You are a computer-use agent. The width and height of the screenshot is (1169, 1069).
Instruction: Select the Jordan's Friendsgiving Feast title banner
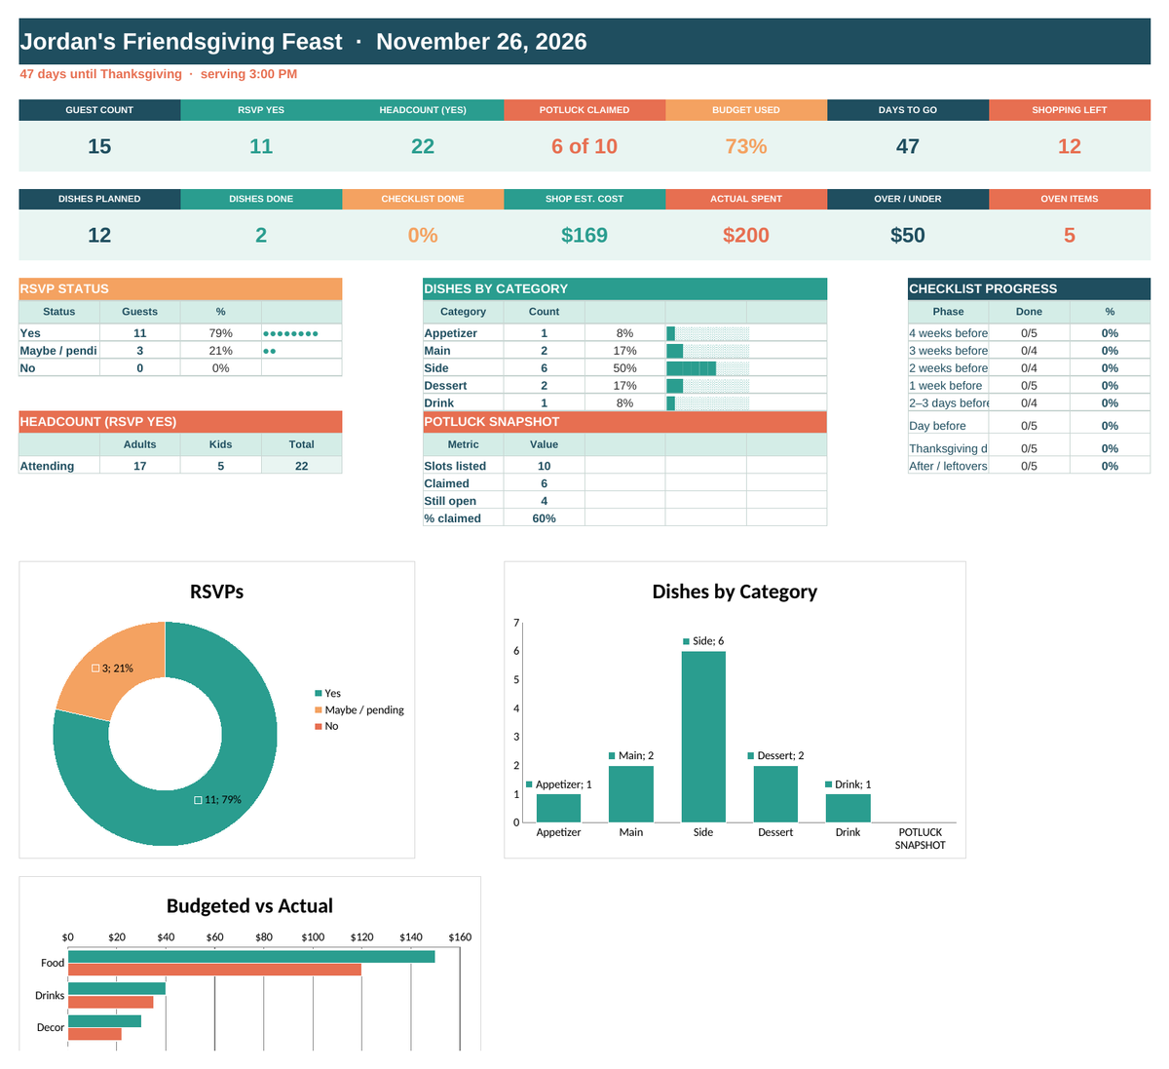584,42
